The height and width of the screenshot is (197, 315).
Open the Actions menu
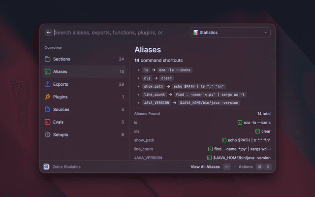[x=245, y=167]
